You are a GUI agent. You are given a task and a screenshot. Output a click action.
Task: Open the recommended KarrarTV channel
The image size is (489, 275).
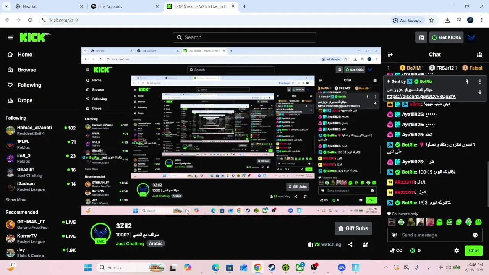coord(40,238)
